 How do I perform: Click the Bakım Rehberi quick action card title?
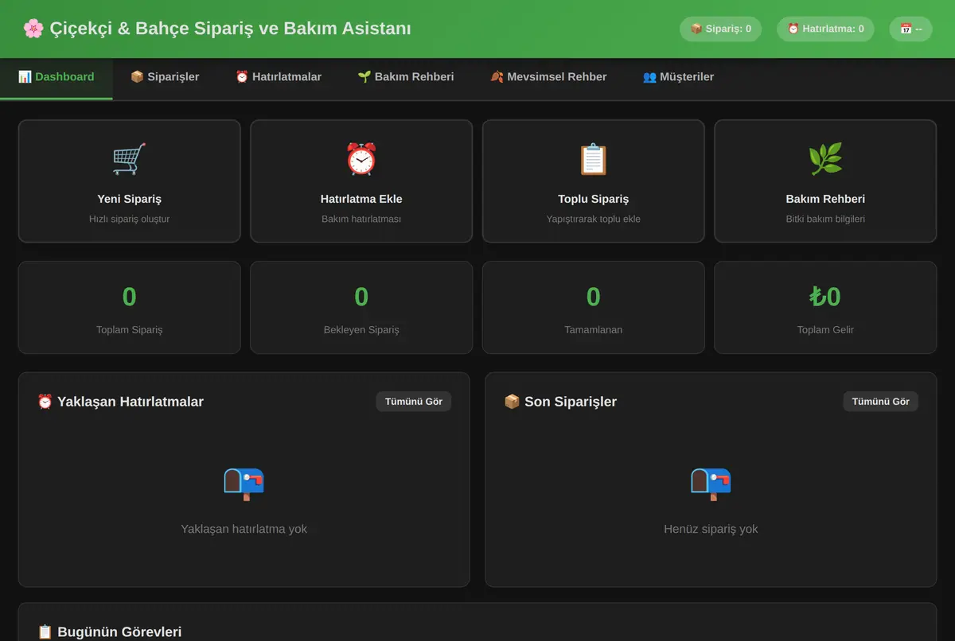825,199
